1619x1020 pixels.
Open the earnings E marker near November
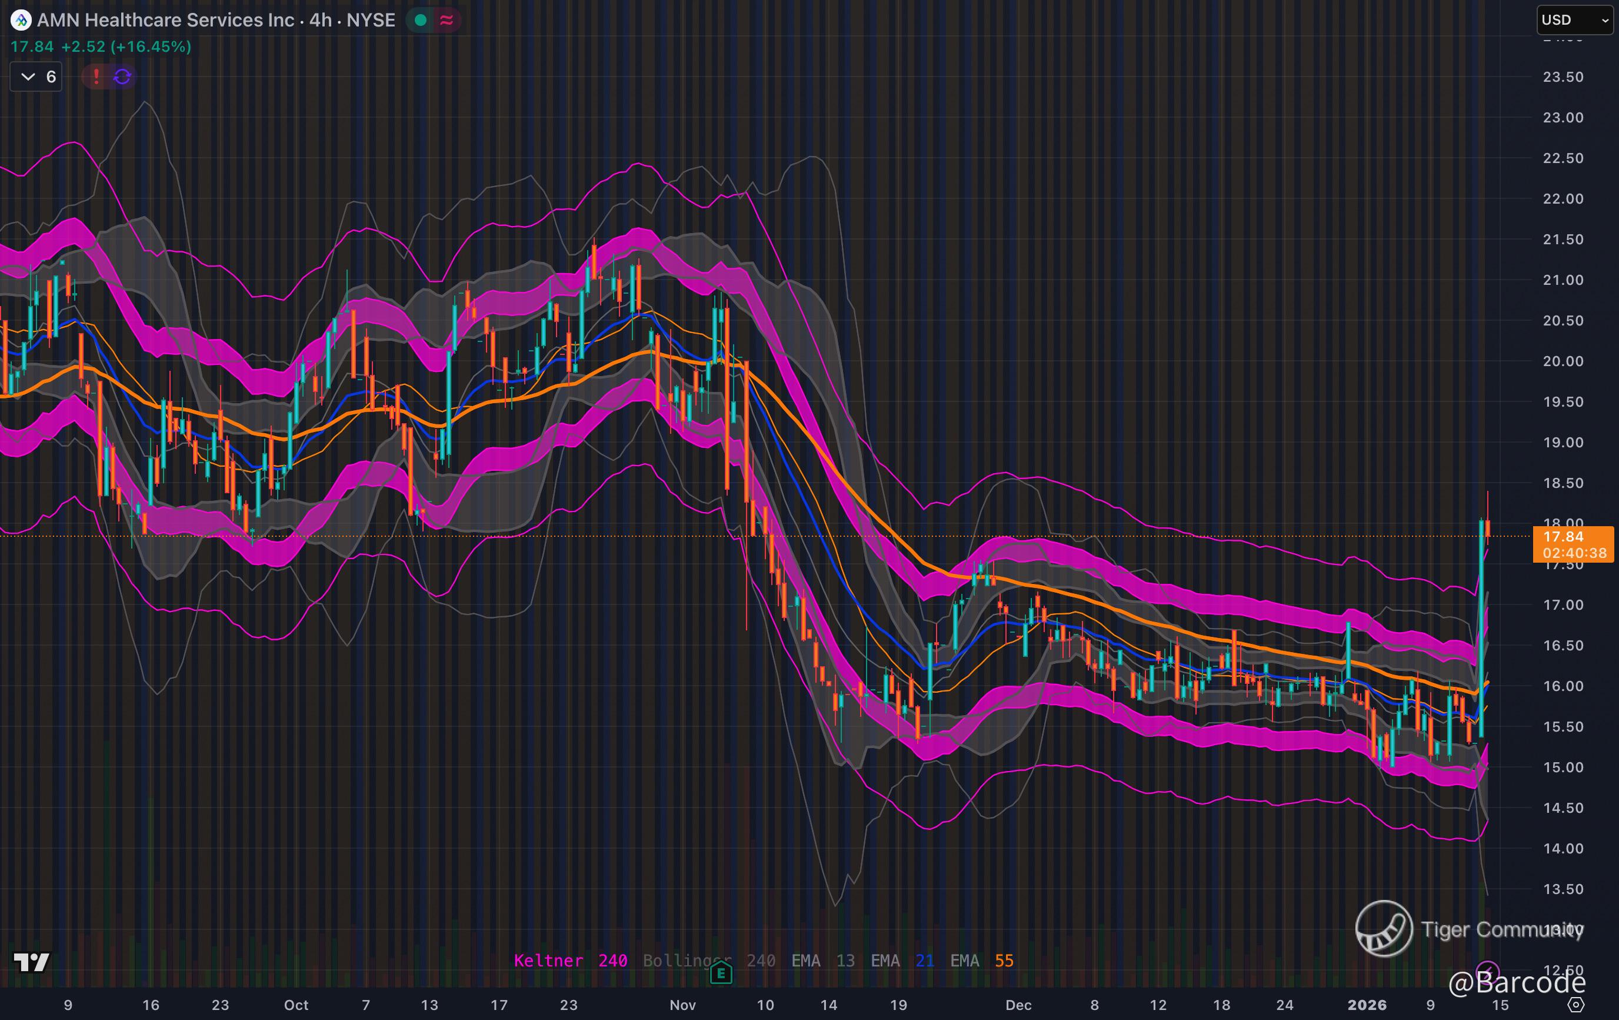(721, 972)
